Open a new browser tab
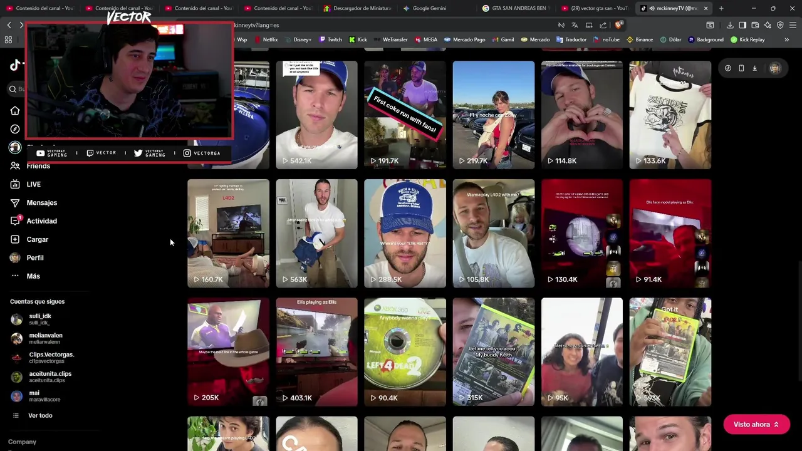Image resolution: width=802 pixels, height=451 pixels. coord(721,8)
